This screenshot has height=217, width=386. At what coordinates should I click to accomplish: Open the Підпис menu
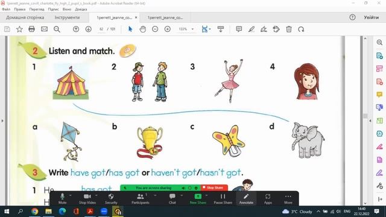53,9
